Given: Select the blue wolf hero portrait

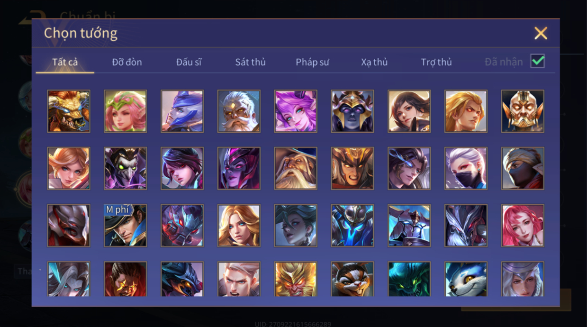Looking at the screenshot, I should point(466,279).
